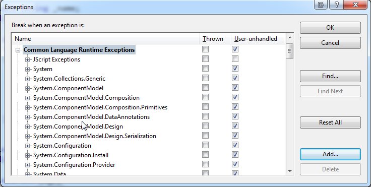Click the scrollbar down arrow
This screenshot has height=187, width=371.
pyautogui.click(x=290, y=171)
